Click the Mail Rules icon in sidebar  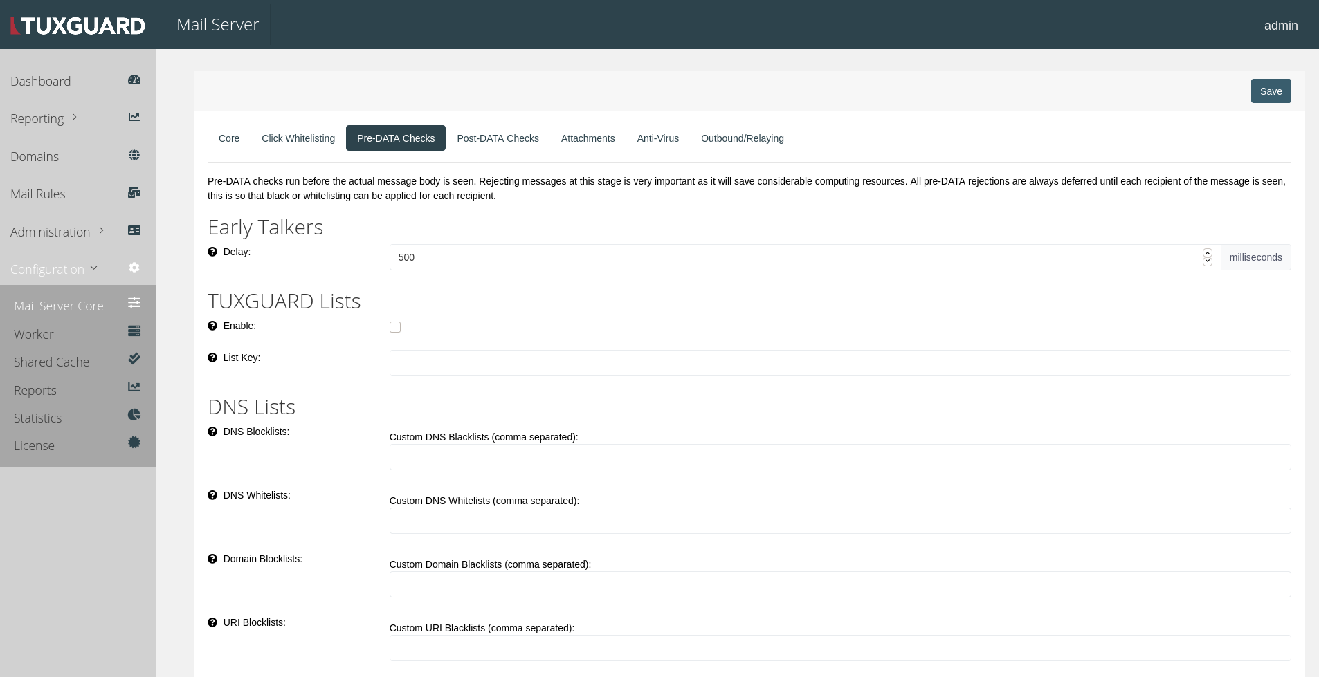[134, 192]
